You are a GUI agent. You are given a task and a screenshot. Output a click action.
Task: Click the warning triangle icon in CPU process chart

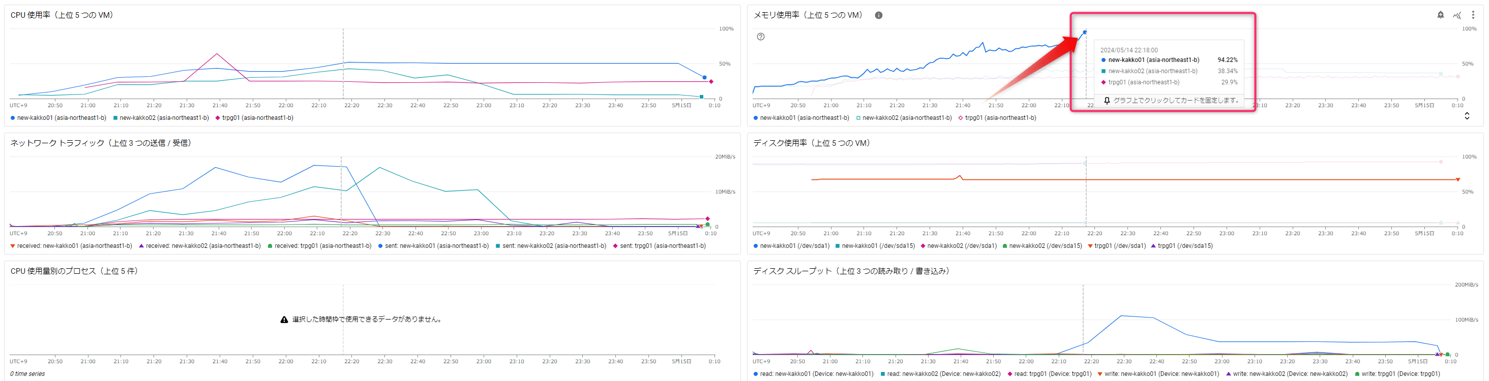[x=284, y=320]
